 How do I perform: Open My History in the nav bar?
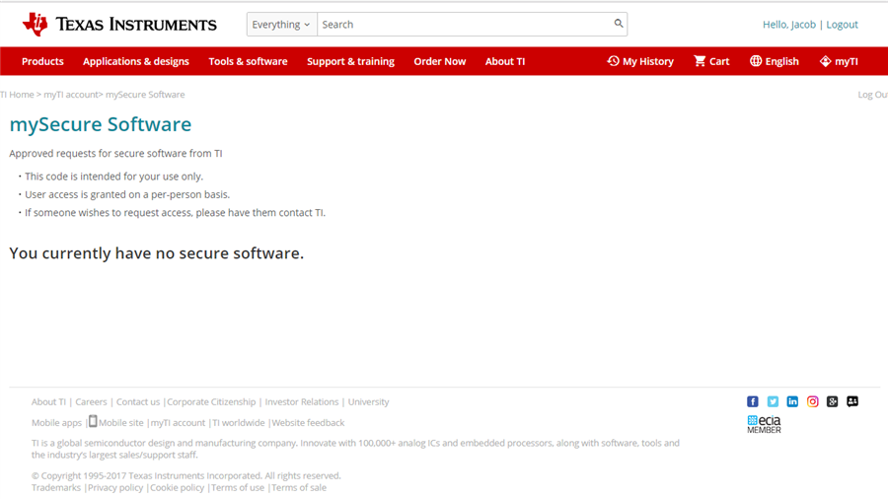pos(640,61)
